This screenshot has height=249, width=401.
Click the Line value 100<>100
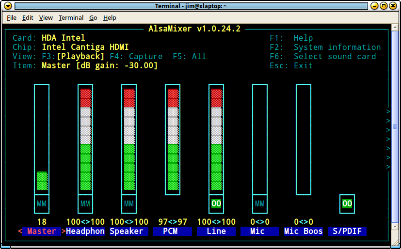pyautogui.click(x=216, y=222)
